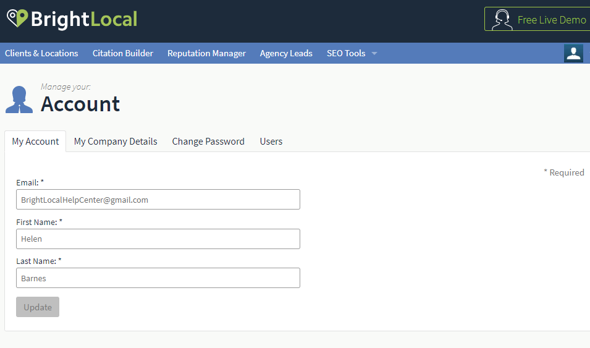Click the blue Account person icon
Viewport: 590px width, 348px height.
click(19, 100)
